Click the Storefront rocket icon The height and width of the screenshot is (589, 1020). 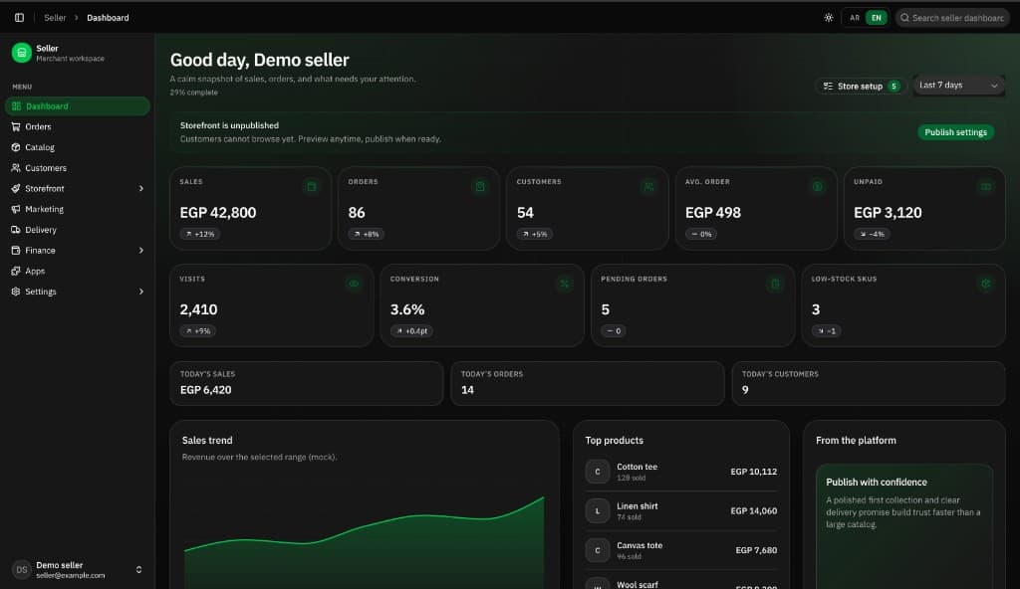tap(16, 188)
